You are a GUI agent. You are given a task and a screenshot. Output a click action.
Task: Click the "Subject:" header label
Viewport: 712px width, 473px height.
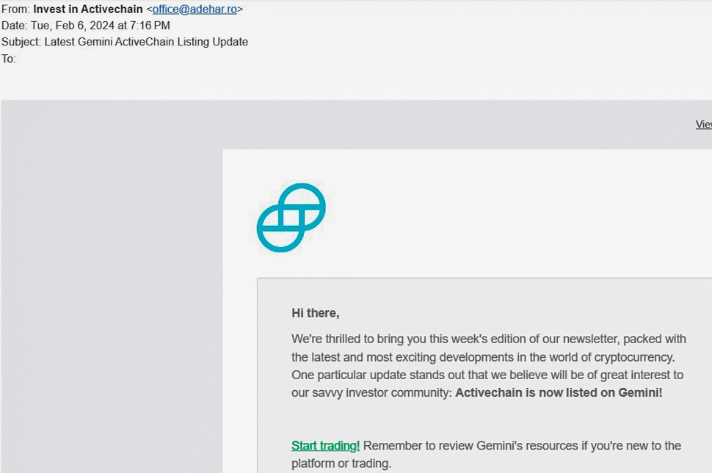[x=21, y=42]
